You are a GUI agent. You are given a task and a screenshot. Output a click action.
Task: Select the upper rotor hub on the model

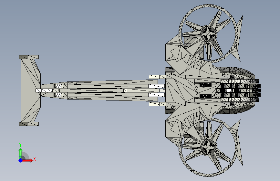[209, 33]
